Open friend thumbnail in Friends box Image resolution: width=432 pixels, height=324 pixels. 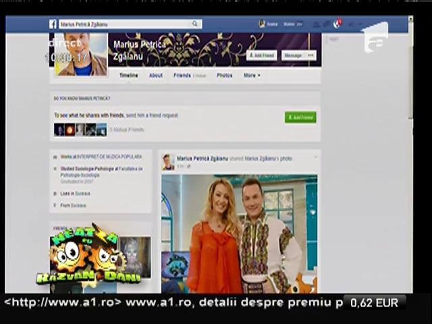point(135,257)
